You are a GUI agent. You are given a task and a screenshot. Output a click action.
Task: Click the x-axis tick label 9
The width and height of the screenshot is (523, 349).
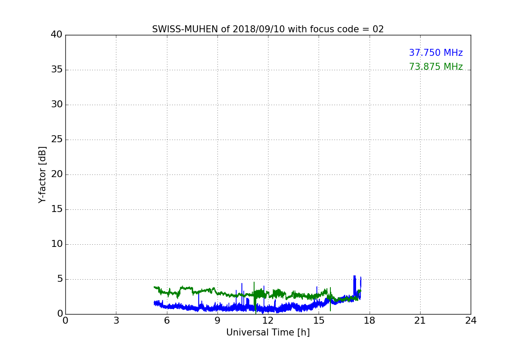point(217,321)
